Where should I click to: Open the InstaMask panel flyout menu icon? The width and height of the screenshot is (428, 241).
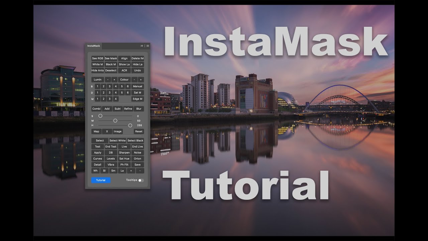coord(148,46)
